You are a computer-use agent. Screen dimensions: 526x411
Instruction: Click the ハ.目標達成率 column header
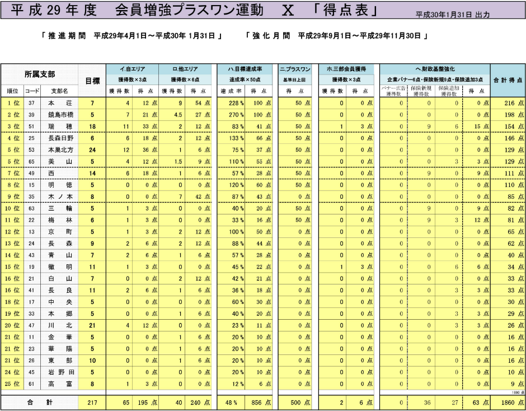pyautogui.click(x=245, y=69)
